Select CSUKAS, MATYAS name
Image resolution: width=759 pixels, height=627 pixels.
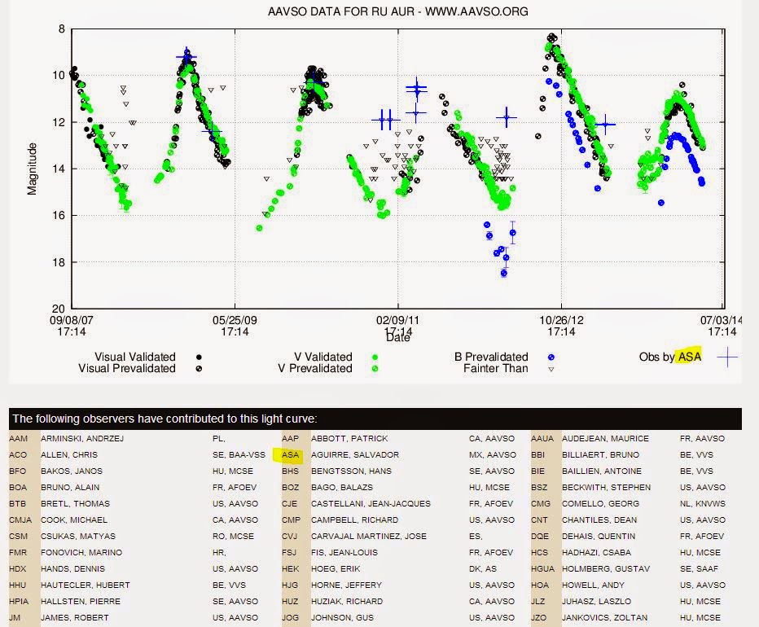78,537
